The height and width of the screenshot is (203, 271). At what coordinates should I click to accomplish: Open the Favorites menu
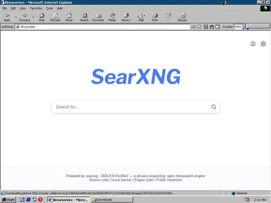click(x=36, y=8)
